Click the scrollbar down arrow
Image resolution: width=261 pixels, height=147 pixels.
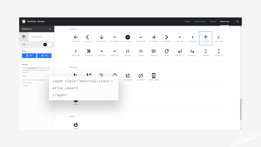241,129
